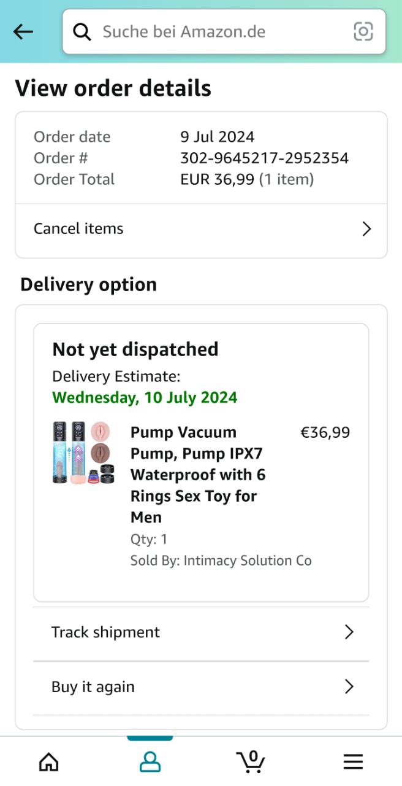
Task: Expand the Track shipment chevron
Action: (x=349, y=632)
